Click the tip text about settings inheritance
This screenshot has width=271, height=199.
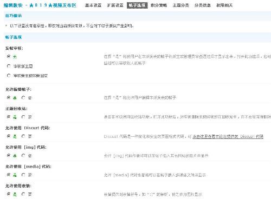pyautogui.click(x=72, y=26)
